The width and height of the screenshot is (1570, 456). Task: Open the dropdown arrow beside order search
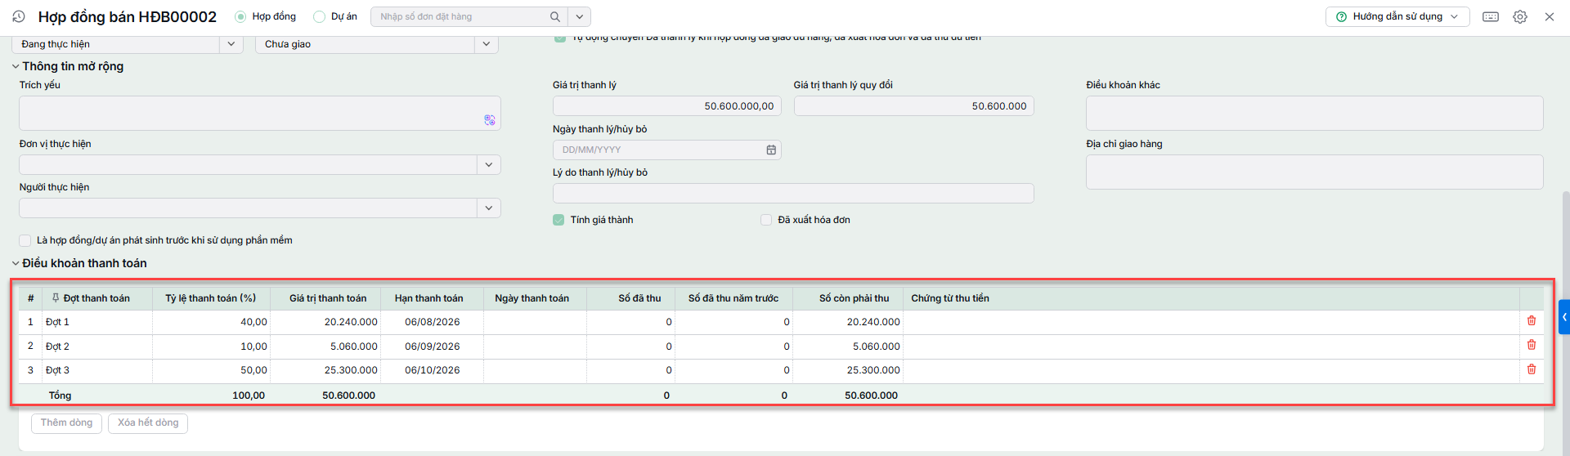579,16
